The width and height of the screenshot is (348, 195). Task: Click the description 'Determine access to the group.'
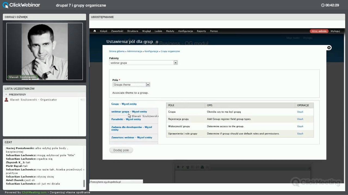tap(225, 126)
